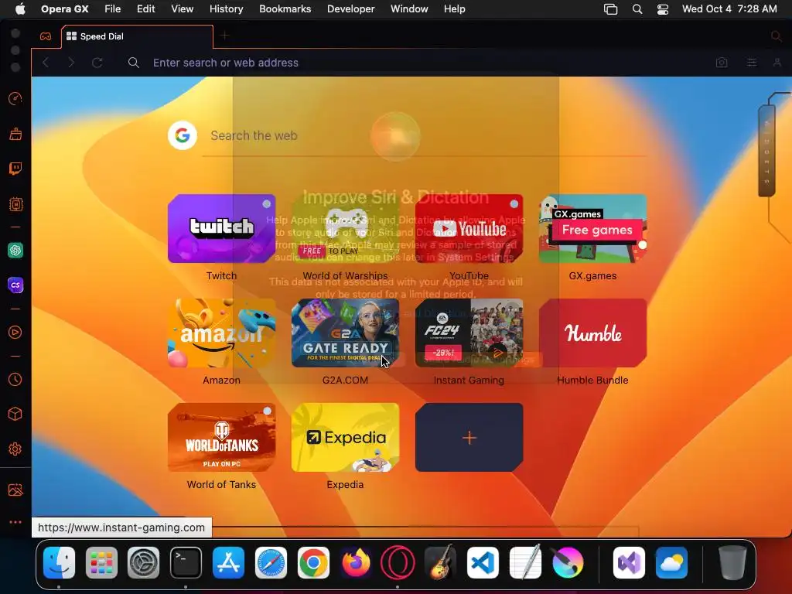Viewport: 792px width, 594px height.
Task: Open Firefox from the Dock
Action: (356, 563)
